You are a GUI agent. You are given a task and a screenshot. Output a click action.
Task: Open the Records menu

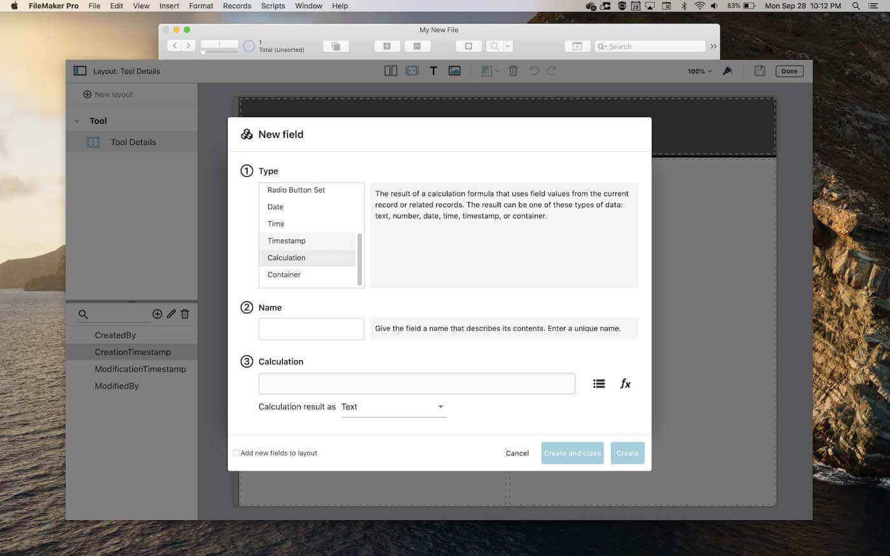click(237, 6)
